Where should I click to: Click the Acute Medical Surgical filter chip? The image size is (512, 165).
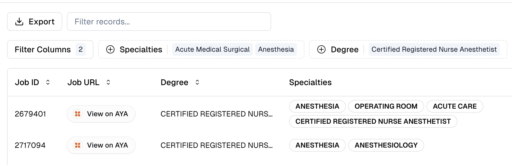pyautogui.click(x=212, y=49)
